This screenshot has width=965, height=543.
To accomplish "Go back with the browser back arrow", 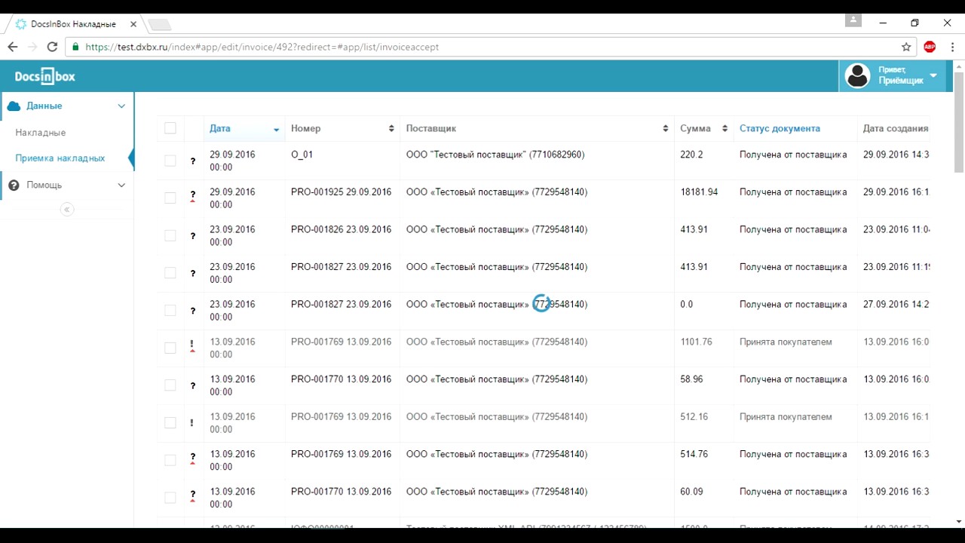I will pos(13,47).
